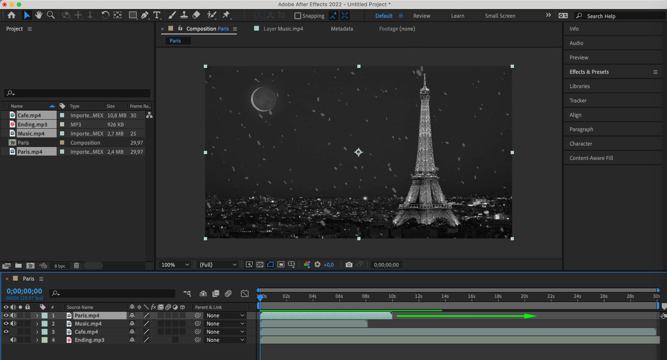Select the Rotation tool

pyautogui.click(x=105, y=15)
